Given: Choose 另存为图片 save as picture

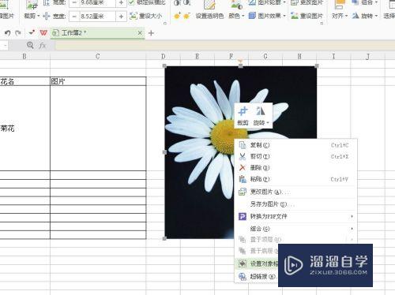Looking at the screenshot, I should pyautogui.click(x=295, y=204).
